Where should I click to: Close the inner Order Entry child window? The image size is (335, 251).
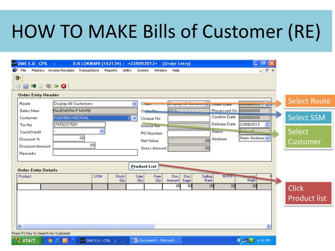pos(273,70)
